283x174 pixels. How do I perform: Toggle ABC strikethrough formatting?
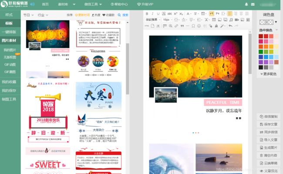170,14
